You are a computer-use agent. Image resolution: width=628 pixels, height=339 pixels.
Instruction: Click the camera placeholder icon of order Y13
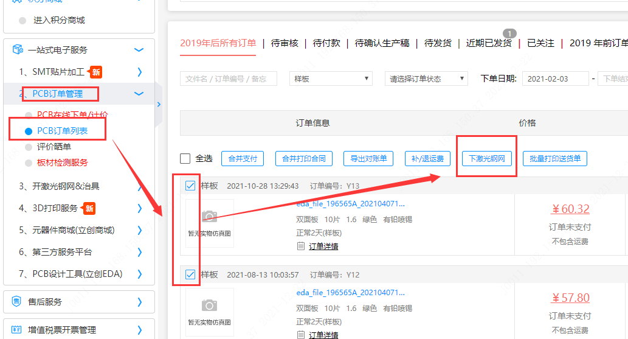pos(209,217)
